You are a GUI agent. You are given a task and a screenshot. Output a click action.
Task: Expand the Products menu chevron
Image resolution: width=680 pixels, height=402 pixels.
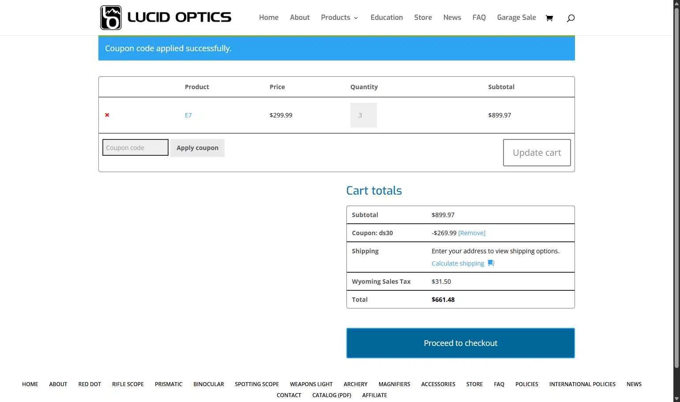(x=356, y=18)
